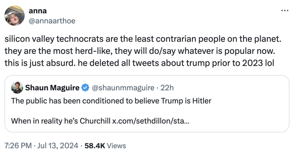The width and height of the screenshot is (297, 152).
Task: Click the @shaunmmaguire handle
Action: (123, 88)
